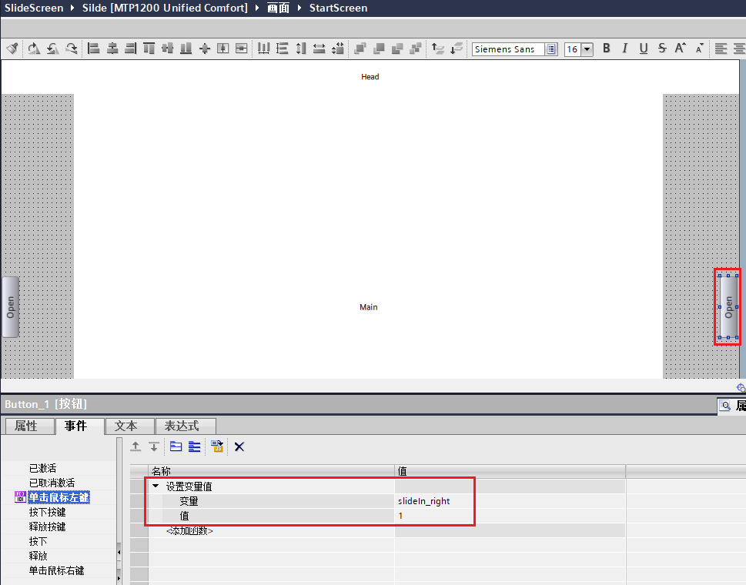746x585 pixels.
Task: Click the increase font size icon
Action: [681, 48]
